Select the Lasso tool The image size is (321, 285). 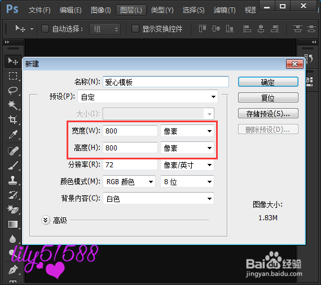click(x=12, y=90)
